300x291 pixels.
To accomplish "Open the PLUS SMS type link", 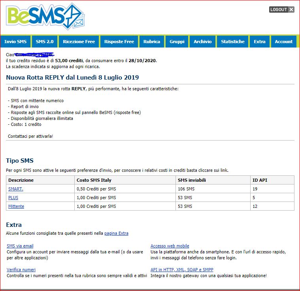I will 13,198.
